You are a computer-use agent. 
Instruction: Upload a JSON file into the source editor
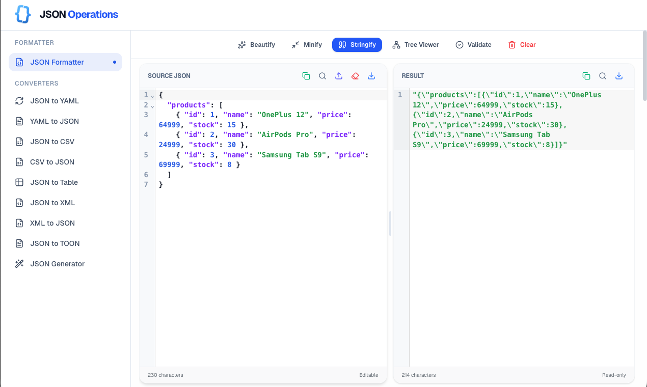click(x=339, y=75)
